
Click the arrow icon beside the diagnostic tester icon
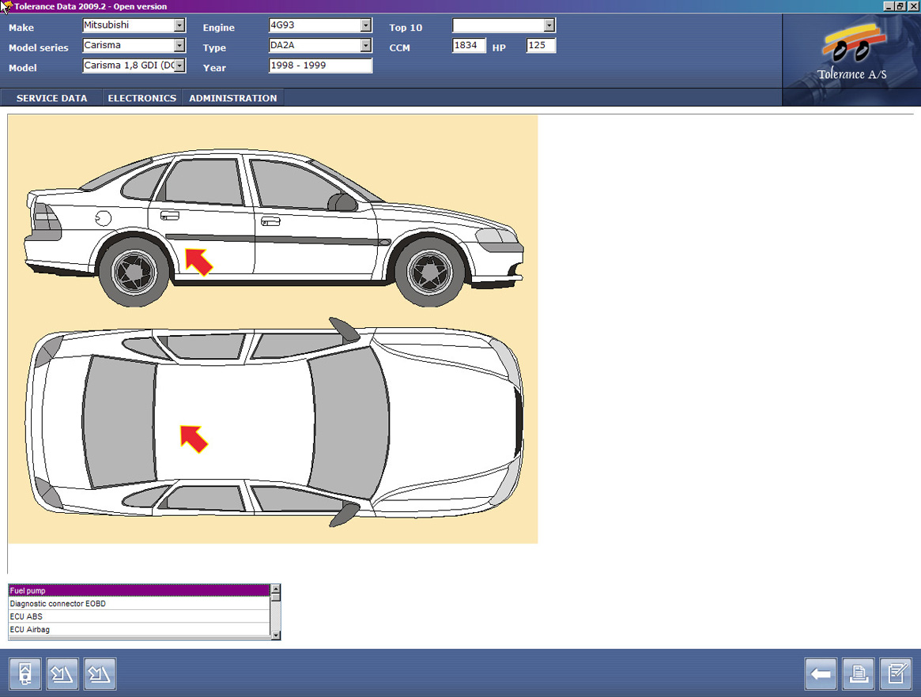click(x=62, y=674)
